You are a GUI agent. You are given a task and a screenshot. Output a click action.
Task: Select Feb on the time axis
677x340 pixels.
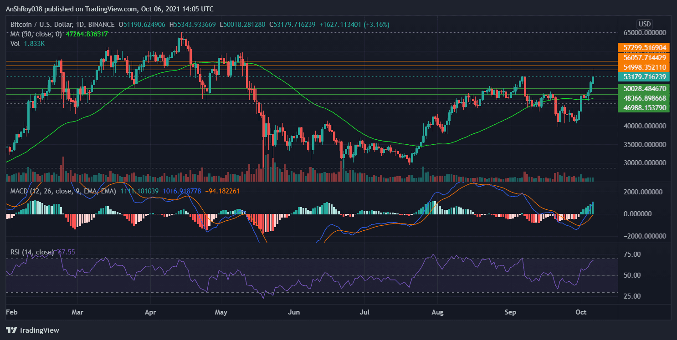[11, 312]
